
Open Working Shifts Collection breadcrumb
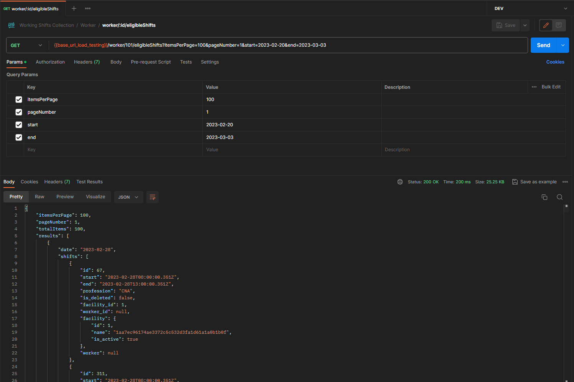click(47, 25)
